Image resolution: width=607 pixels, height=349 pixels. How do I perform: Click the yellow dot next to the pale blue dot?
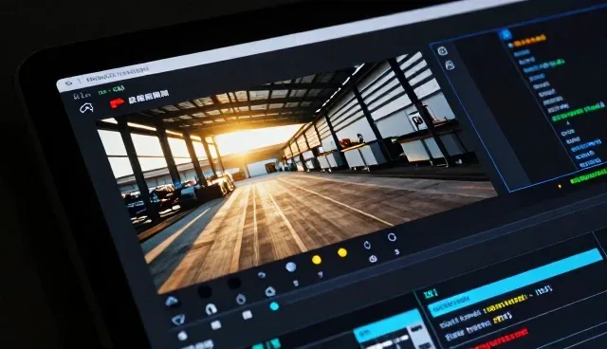[316, 260]
